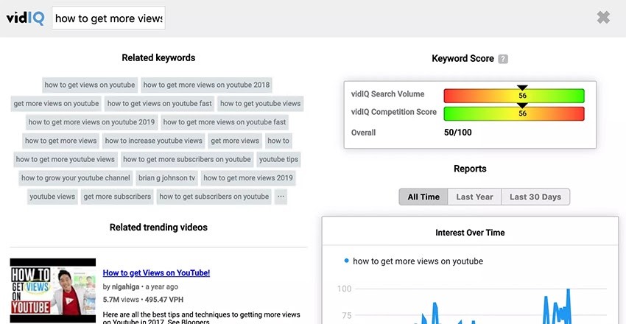The height and width of the screenshot is (324, 626).
Task: Click the vidIQ Competition Score gradient bar
Action: point(514,113)
